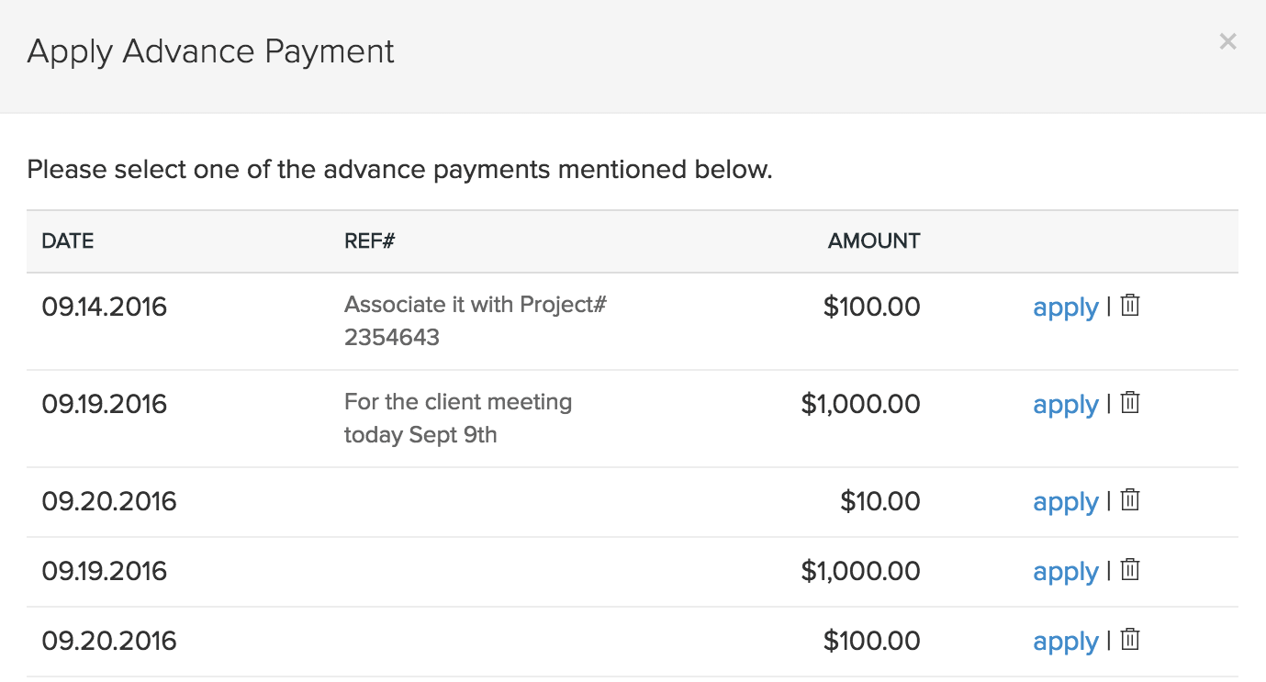Select the 09.14.2016 date cell

click(x=105, y=307)
